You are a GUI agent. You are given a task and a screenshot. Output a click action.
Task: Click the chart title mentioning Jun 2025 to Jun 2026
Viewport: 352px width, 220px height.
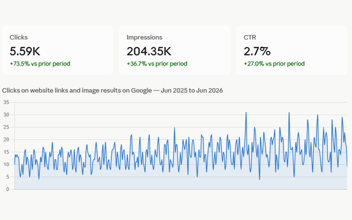(x=113, y=91)
